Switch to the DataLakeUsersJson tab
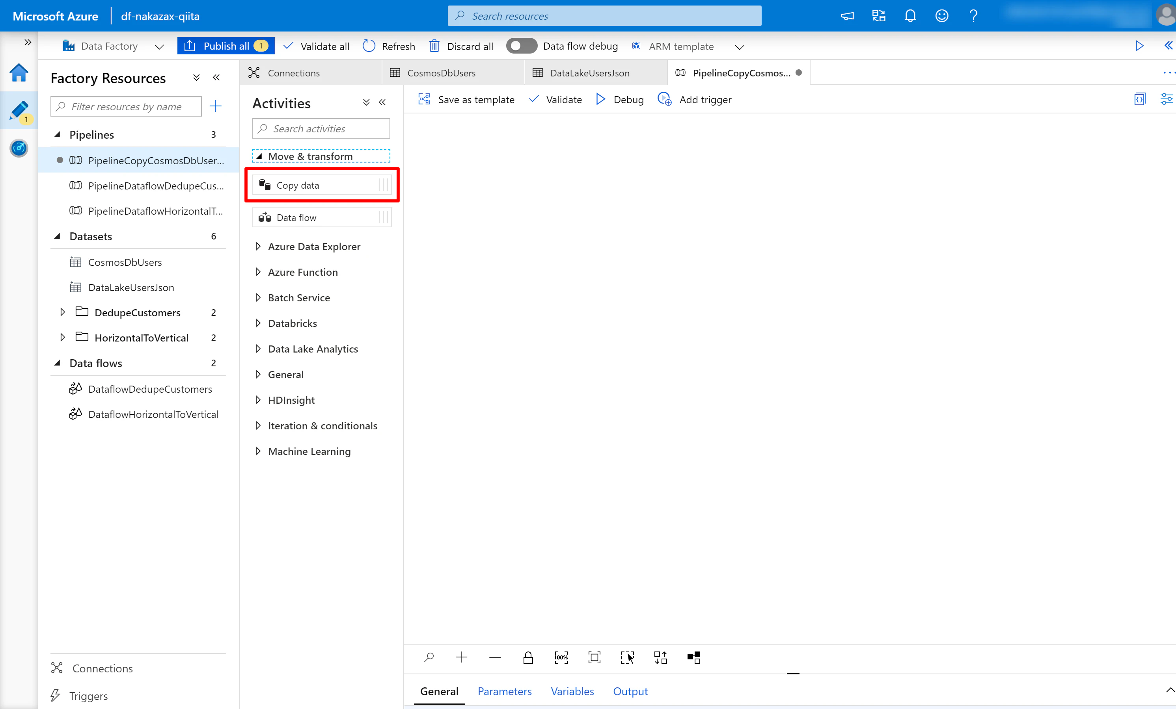The image size is (1176, 709). 596,73
